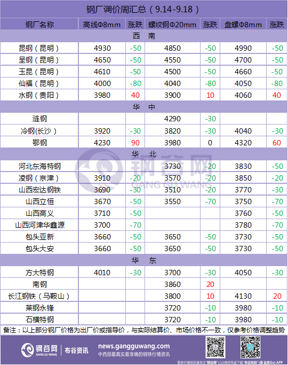288x365 pixels.
Task: Click the title 钢厂调价周汇总（9.14-9.18）
Action: [x=143, y=9]
